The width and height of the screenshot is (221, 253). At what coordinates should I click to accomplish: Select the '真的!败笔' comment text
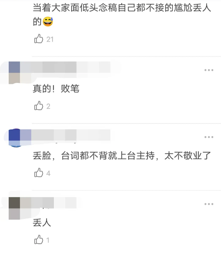click(x=56, y=89)
